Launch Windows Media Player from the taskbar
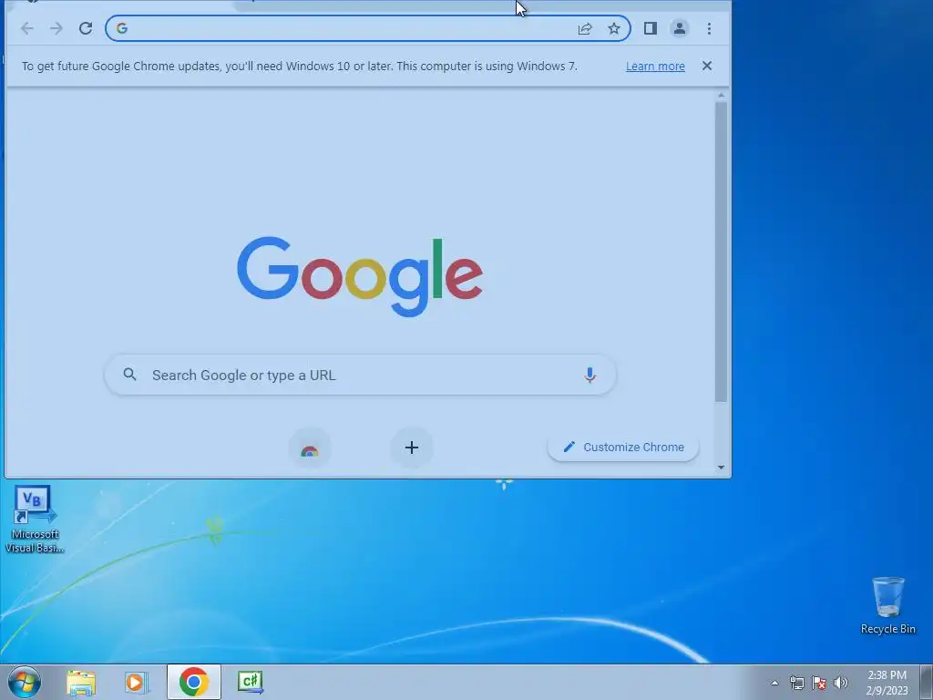 click(137, 683)
